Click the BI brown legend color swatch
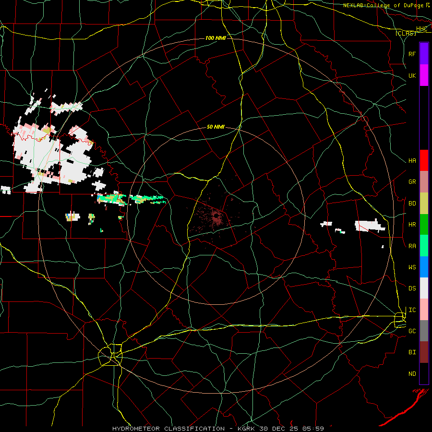 [x=424, y=352]
